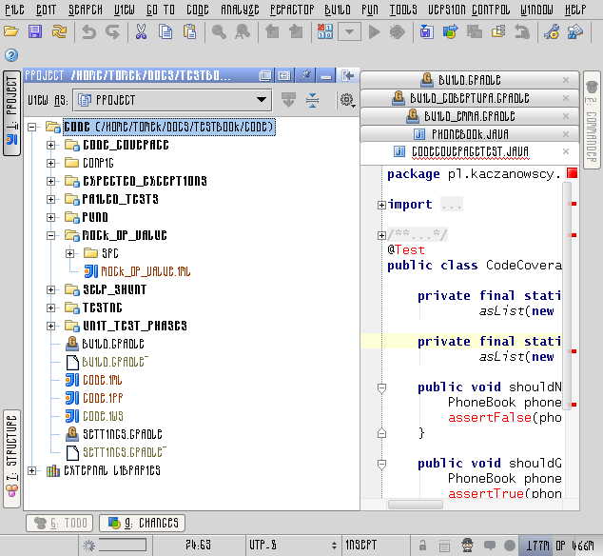Screen dimensions: 603x556
Task: Click the Synchronize toolbar icon
Action: point(59,31)
